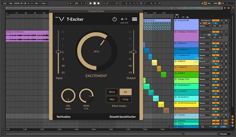Enable Shine effect mode
Screen dimensions: 236x137
coord(112,92)
